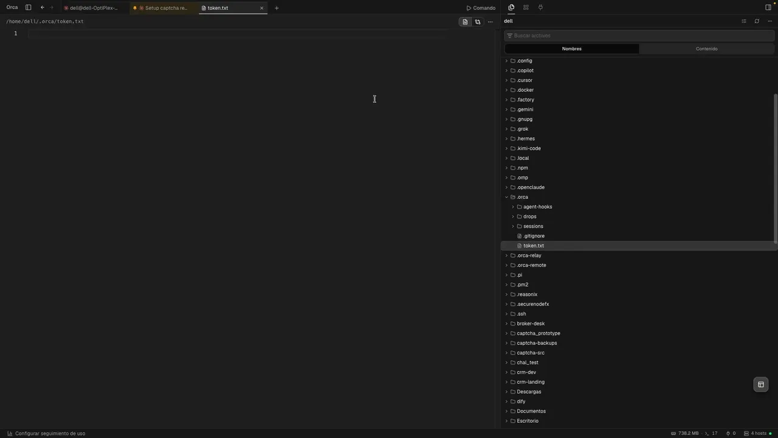Select token.txt in the file tree
778x438 pixels.
(x=636, y=246)
